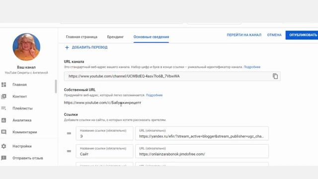The height and width of the screenshot is (179, 318).
Task: Click the Плейлисты list icon in sidebar
Action: click(3, 108)
